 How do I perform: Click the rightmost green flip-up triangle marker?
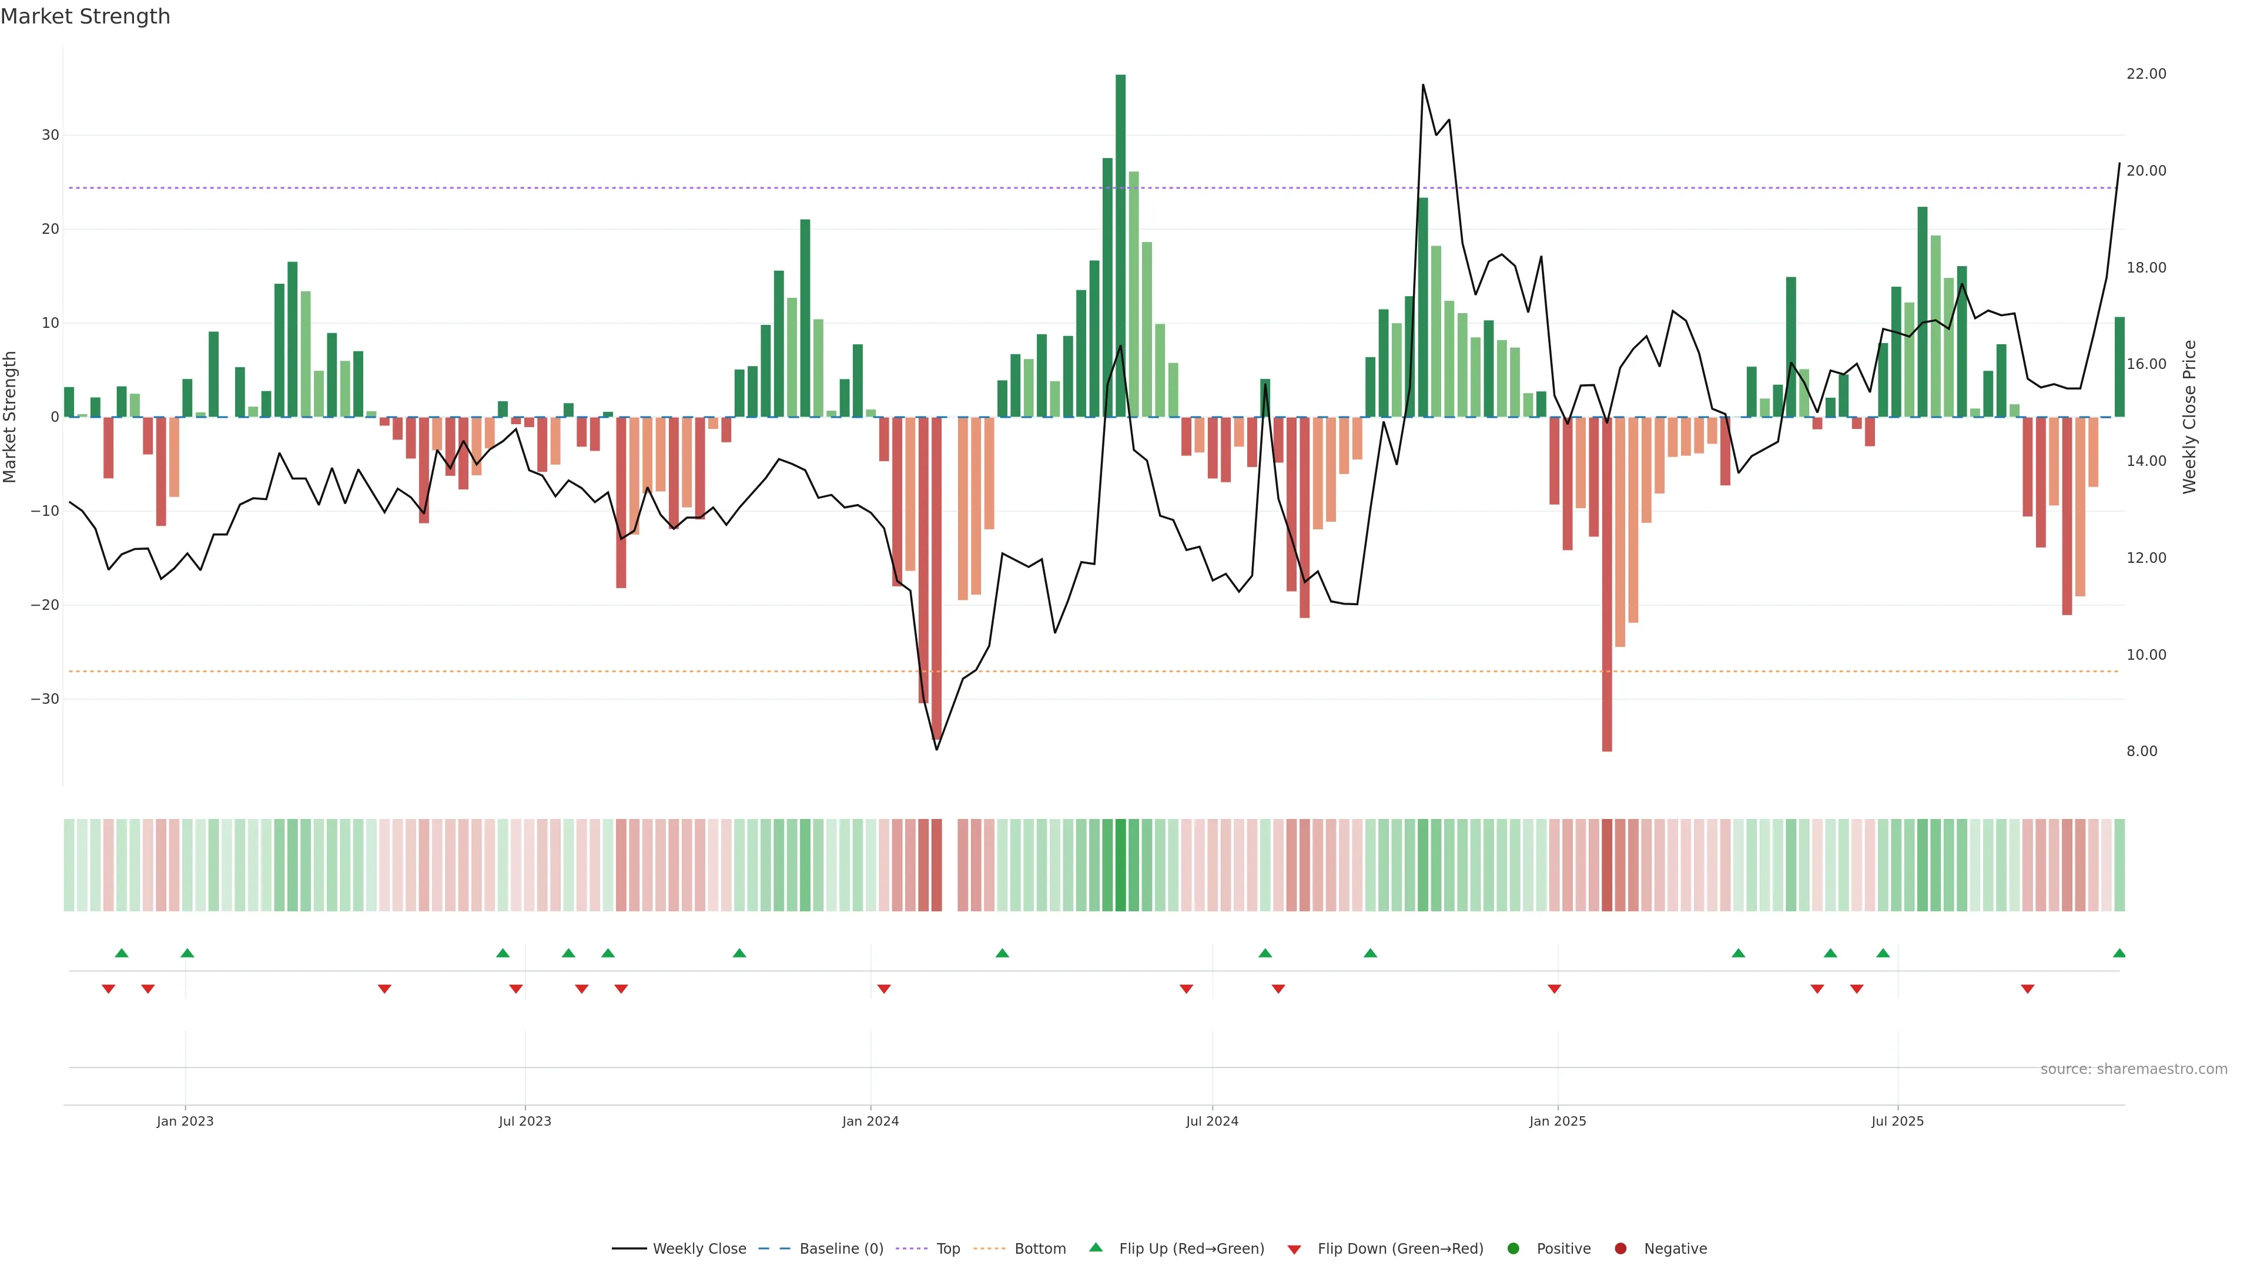coord(2118,953)
